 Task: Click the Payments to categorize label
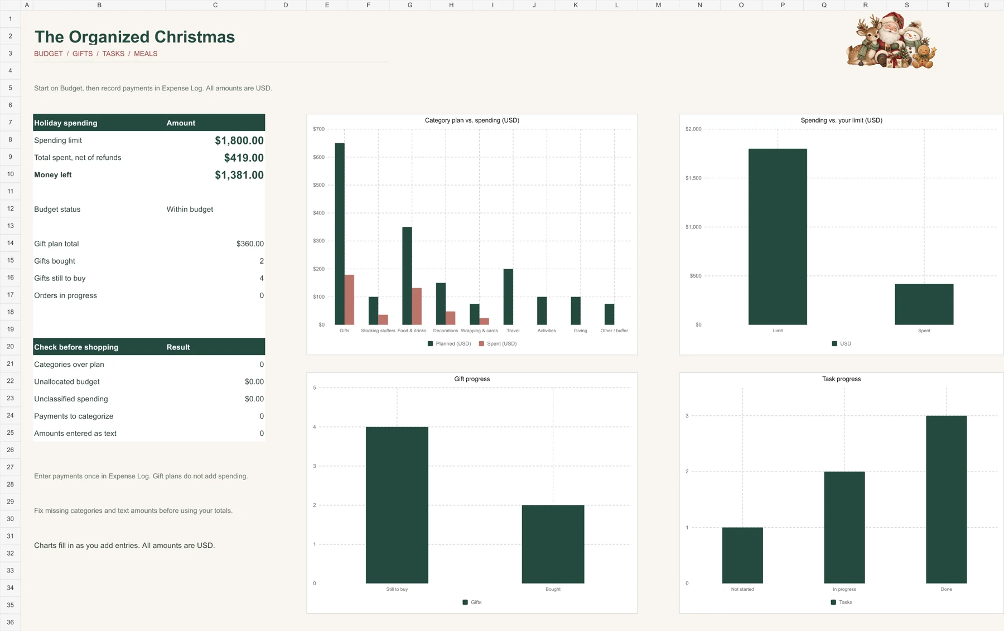pos(74,416)
